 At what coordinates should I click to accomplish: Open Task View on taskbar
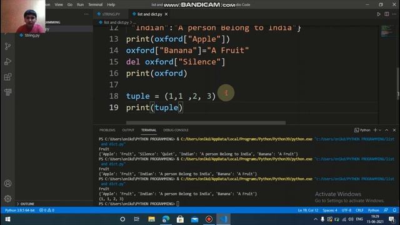[137, 219]
